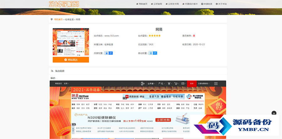Open 导航首页 in top navigation
282x139 pixels.
142,4
